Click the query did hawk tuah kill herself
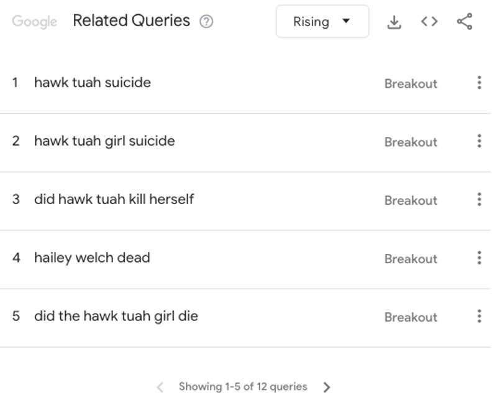Image resolution: width=497 pixels, height=405 pixels. click(x=114, y=199)
